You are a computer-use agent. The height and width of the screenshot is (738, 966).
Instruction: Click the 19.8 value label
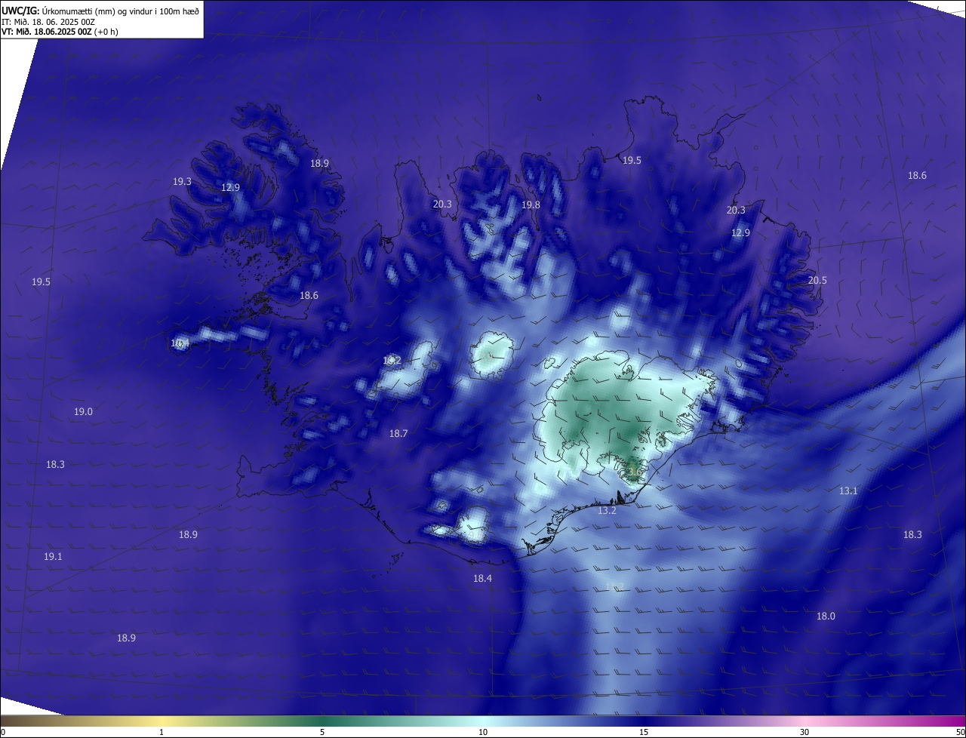[531, 205]
